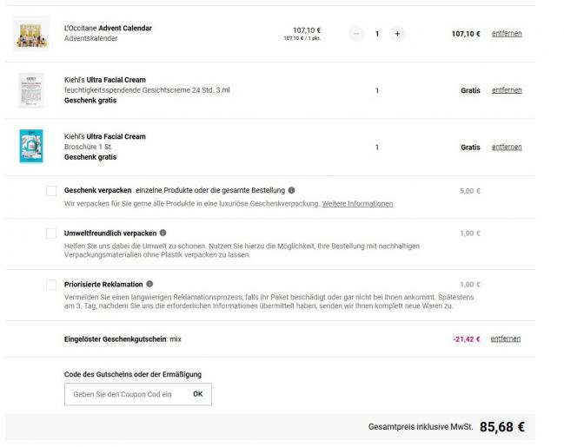Open info icon next to Geschenk verpacken

pos(291,190)
